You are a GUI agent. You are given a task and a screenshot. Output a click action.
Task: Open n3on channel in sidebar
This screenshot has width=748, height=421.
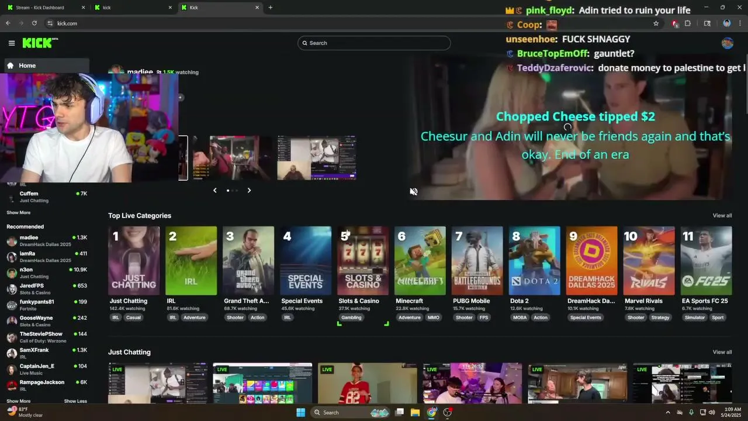[47, 273]
